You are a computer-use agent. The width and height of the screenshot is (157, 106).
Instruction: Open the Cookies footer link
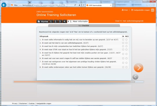[32, 103]
